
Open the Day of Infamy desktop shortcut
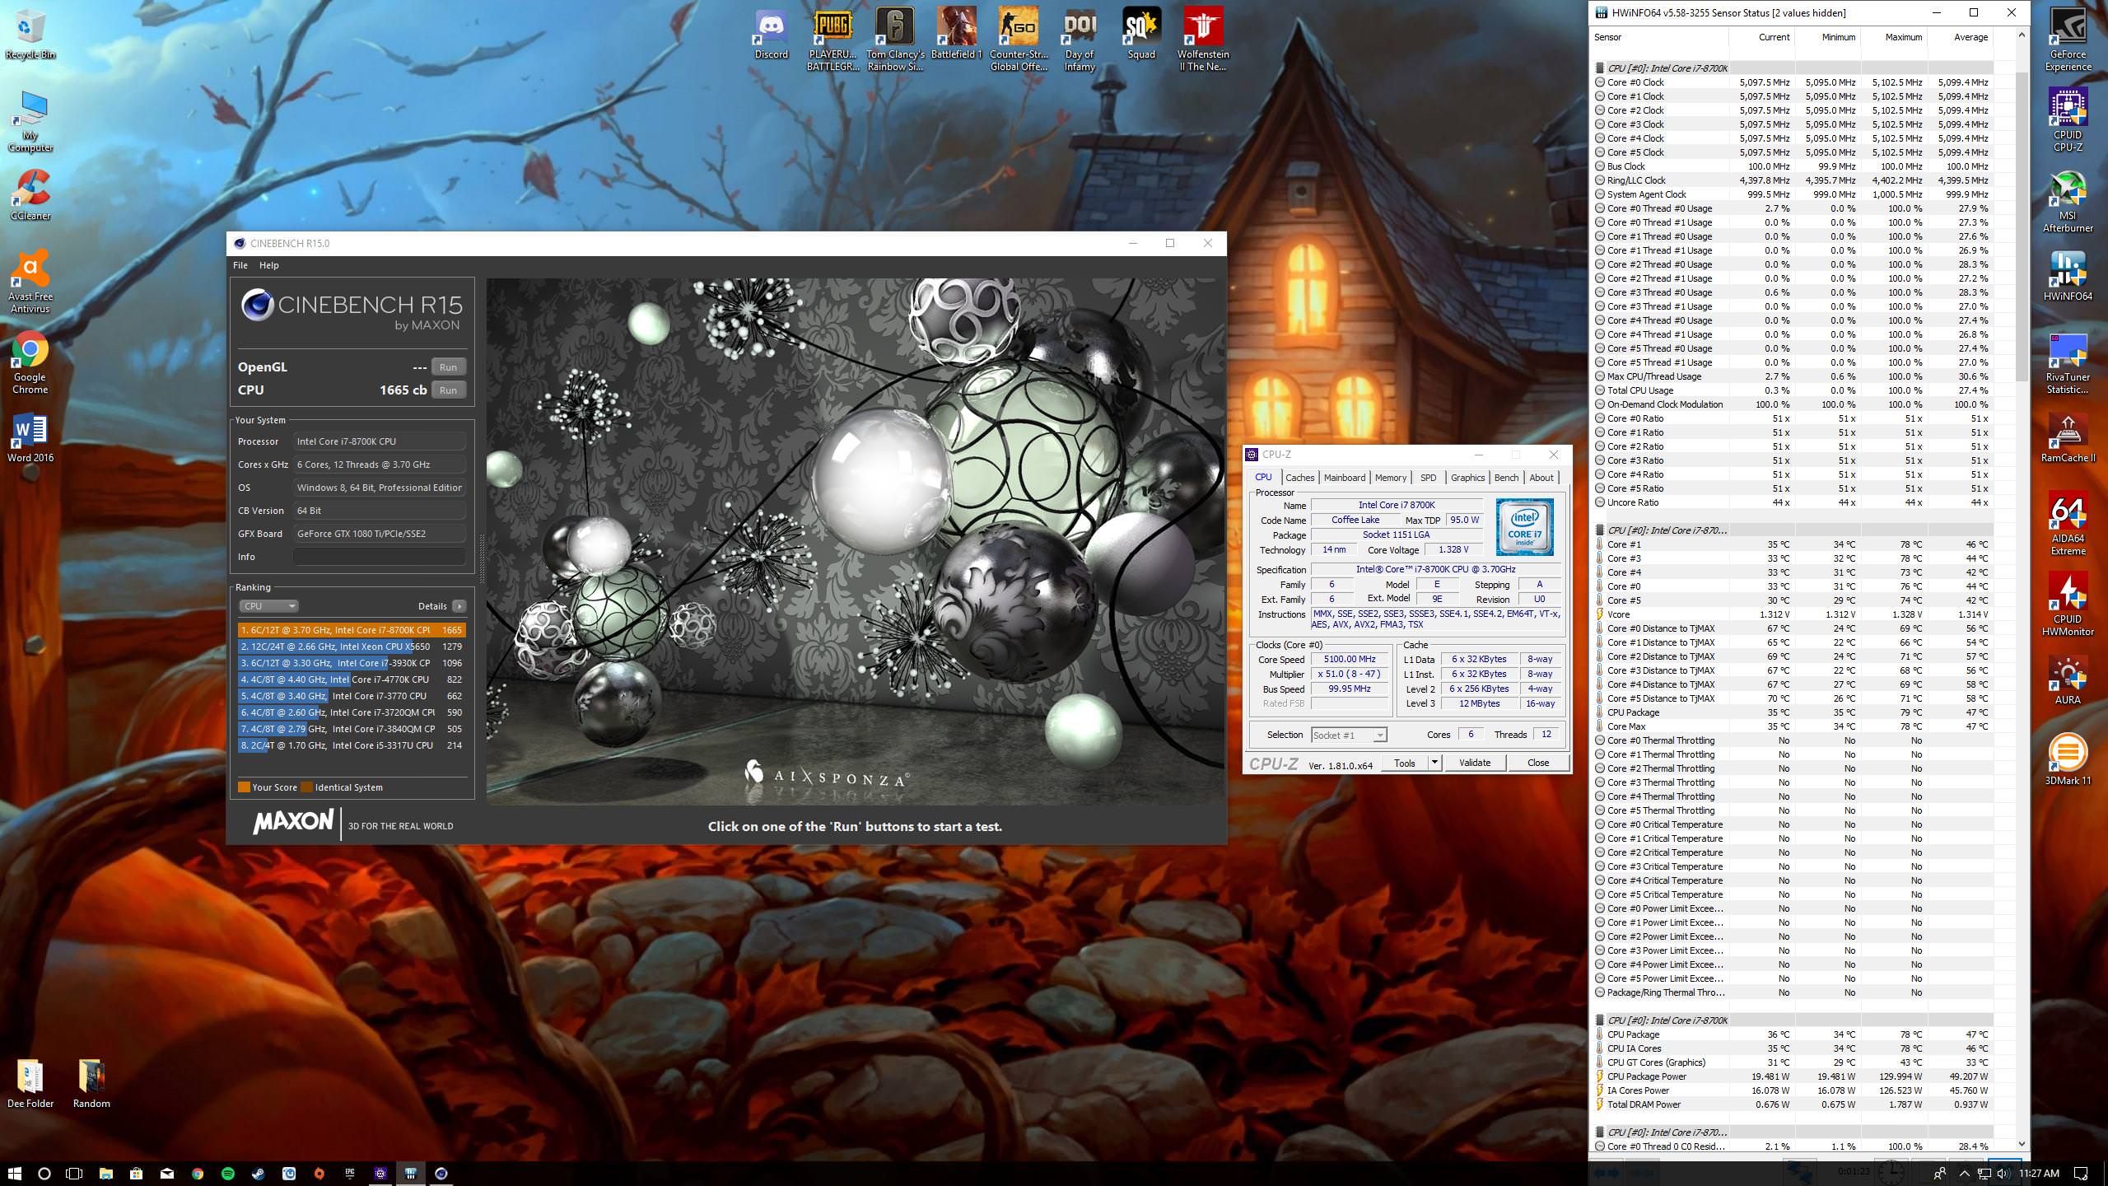[x=1080, y=40]
